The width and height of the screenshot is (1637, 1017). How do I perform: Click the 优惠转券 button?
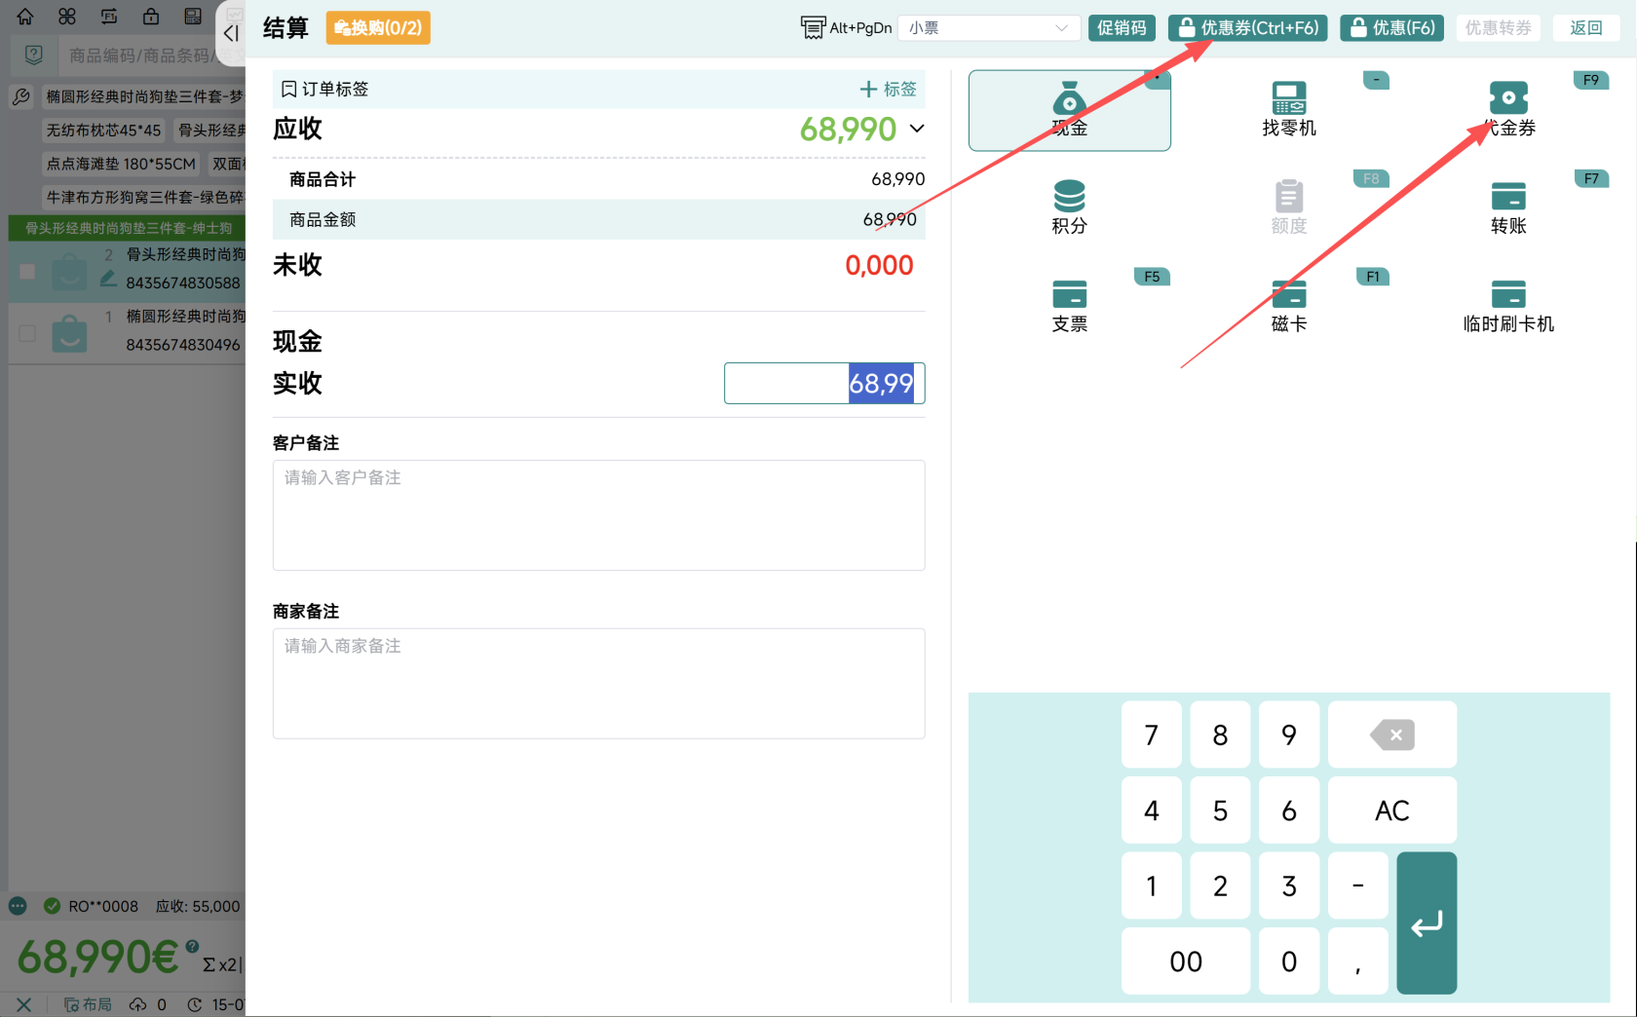1498,28
